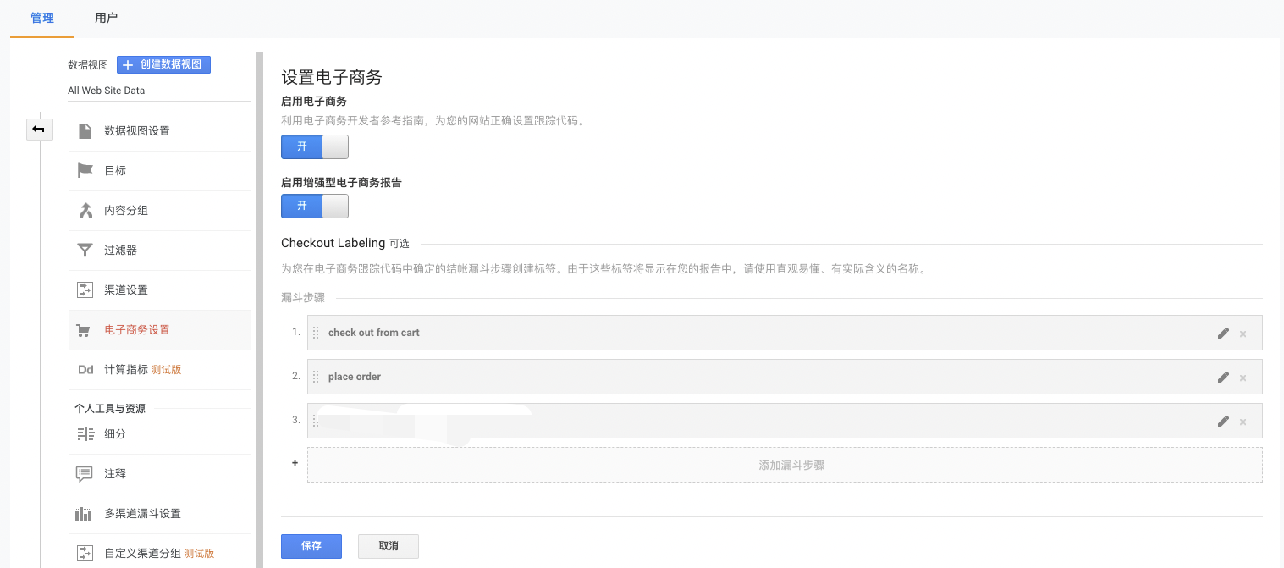Click the 细分 segments icon
1284x568 pixels.
pos(85,433)
